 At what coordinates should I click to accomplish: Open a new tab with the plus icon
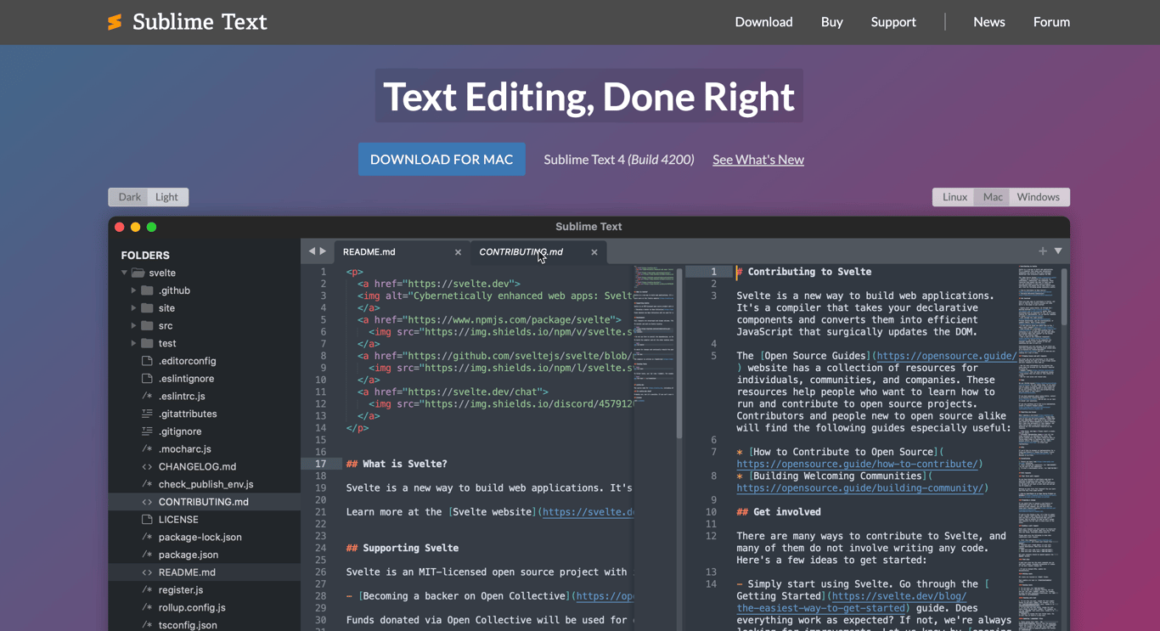click(1042, 251)
